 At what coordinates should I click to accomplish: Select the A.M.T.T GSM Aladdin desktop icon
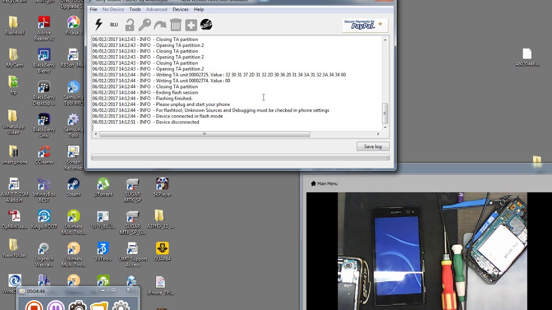tap(14, 190)
